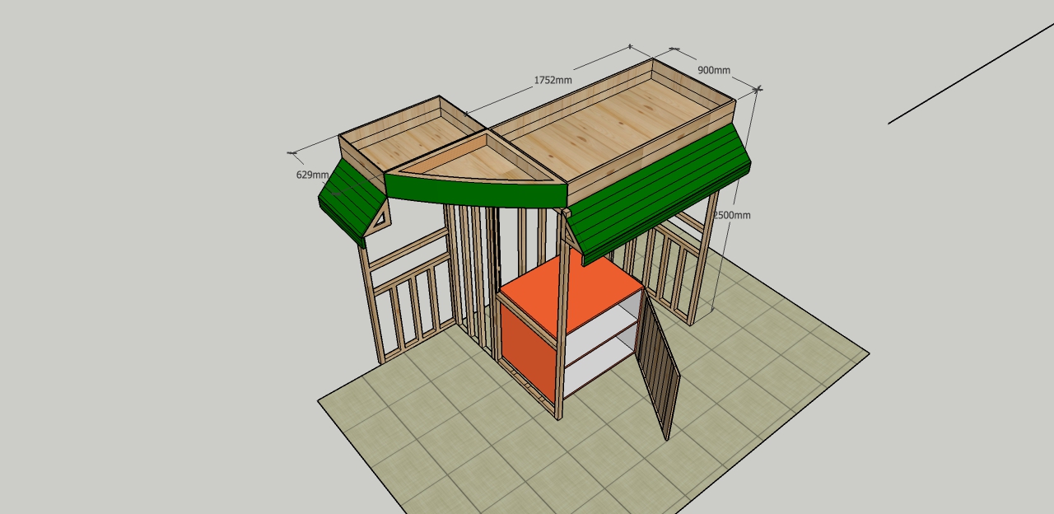This screenshot has width=1054, height=514.
Task: Click the open slatted cabinet door
Action: pos(660,367)
